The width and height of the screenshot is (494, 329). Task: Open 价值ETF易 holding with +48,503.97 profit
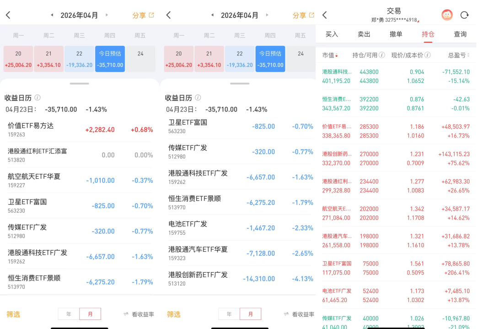point(396,131)
